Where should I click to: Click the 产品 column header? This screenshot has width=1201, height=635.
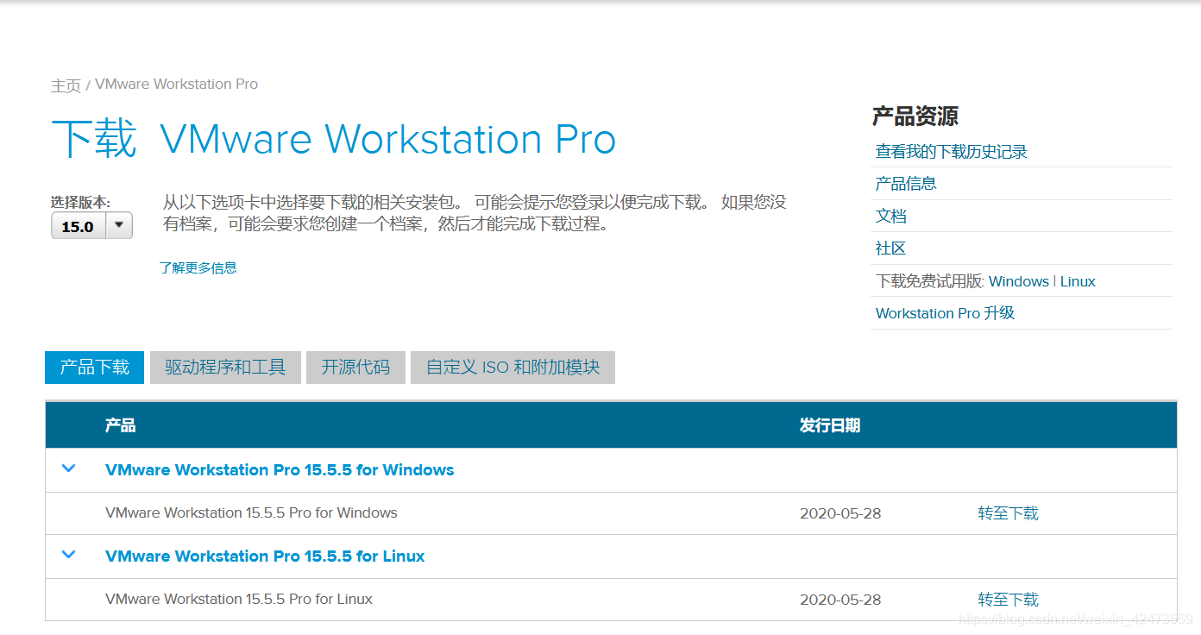[x=120, y=425]
